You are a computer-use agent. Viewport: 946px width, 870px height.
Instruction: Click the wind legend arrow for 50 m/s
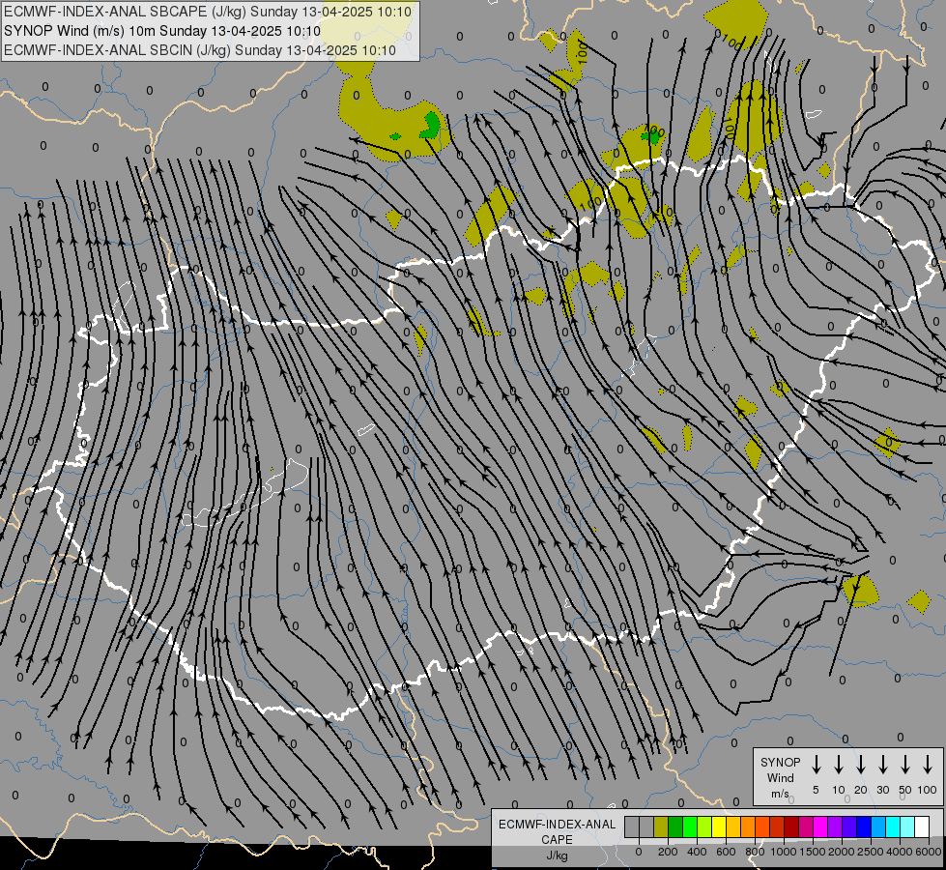905,765
